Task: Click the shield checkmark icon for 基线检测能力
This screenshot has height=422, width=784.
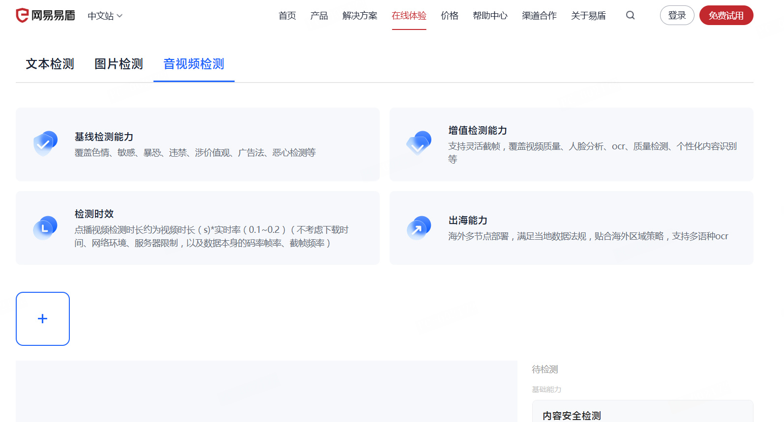Action: point(45,144)
